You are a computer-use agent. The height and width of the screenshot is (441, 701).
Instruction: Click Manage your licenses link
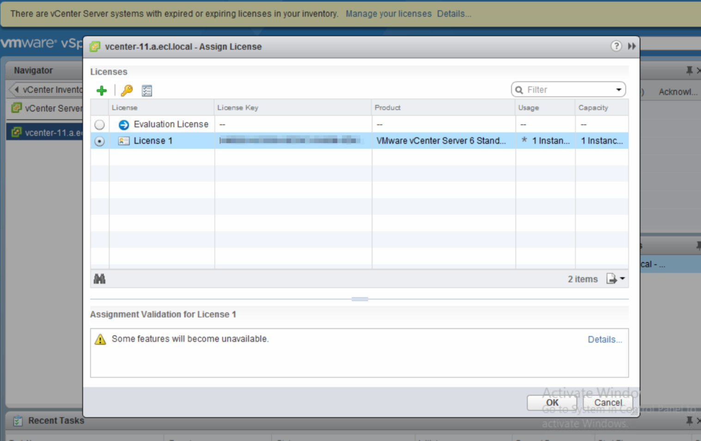[x=389, y=14]
